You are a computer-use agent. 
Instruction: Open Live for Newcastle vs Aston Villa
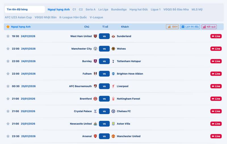pos(216,124)
